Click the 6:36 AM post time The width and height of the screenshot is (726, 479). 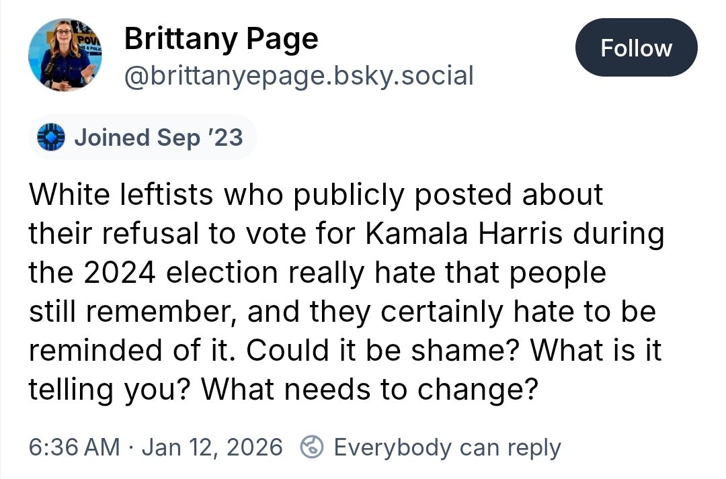pyautogui.click(x=74, y=447)
